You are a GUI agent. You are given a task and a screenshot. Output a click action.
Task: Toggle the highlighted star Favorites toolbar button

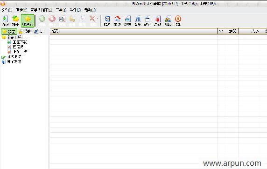coord(28,20)
